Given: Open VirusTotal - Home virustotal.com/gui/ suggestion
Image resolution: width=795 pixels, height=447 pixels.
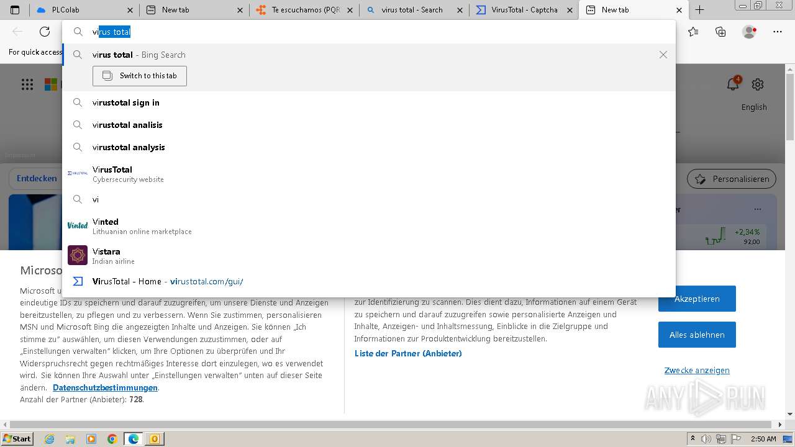Looking at the screenshot, I should [x=369, y=281].
